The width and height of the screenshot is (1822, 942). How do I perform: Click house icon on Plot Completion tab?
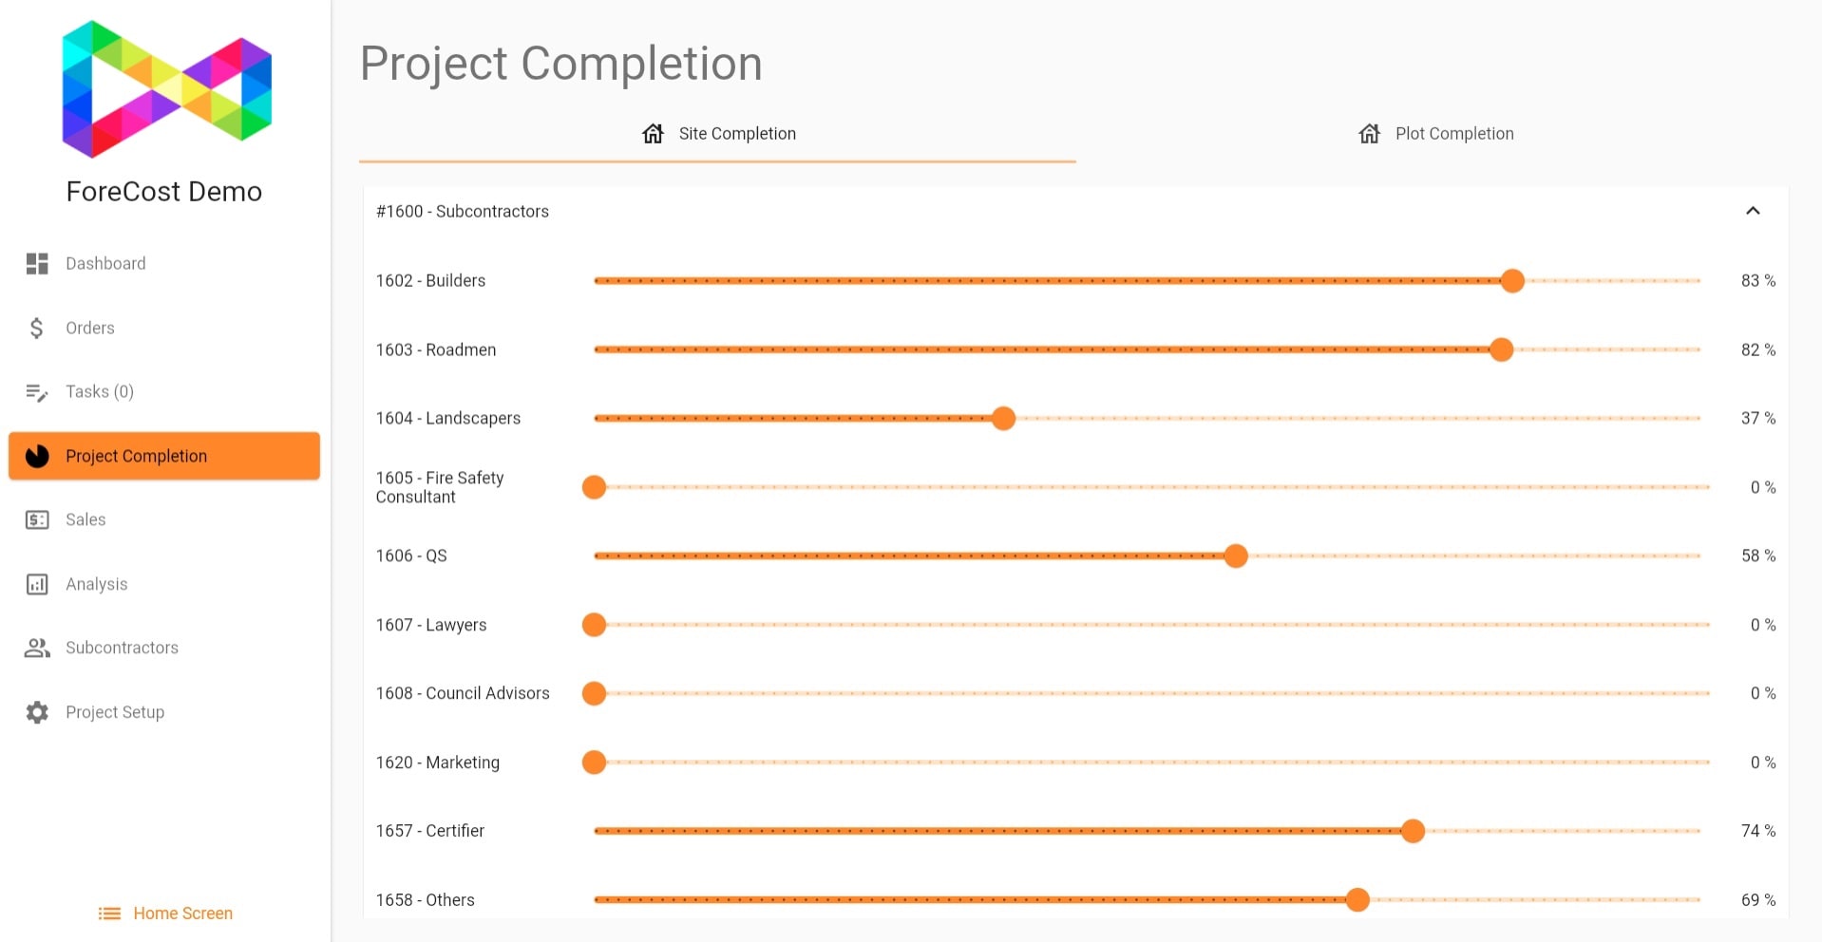point(1369,134)
